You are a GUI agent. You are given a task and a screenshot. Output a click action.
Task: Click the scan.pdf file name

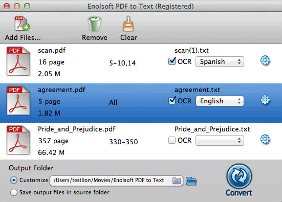click(52, 50)
